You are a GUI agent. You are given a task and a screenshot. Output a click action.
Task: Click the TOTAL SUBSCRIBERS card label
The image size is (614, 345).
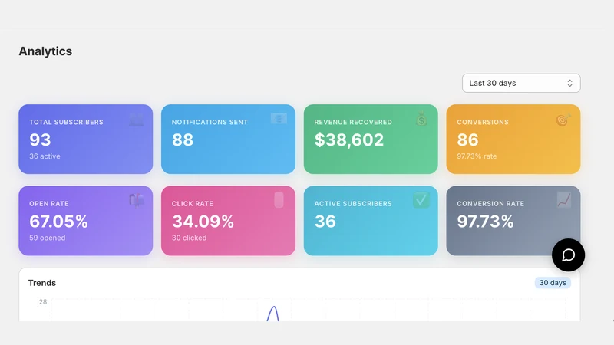[66, 122]
